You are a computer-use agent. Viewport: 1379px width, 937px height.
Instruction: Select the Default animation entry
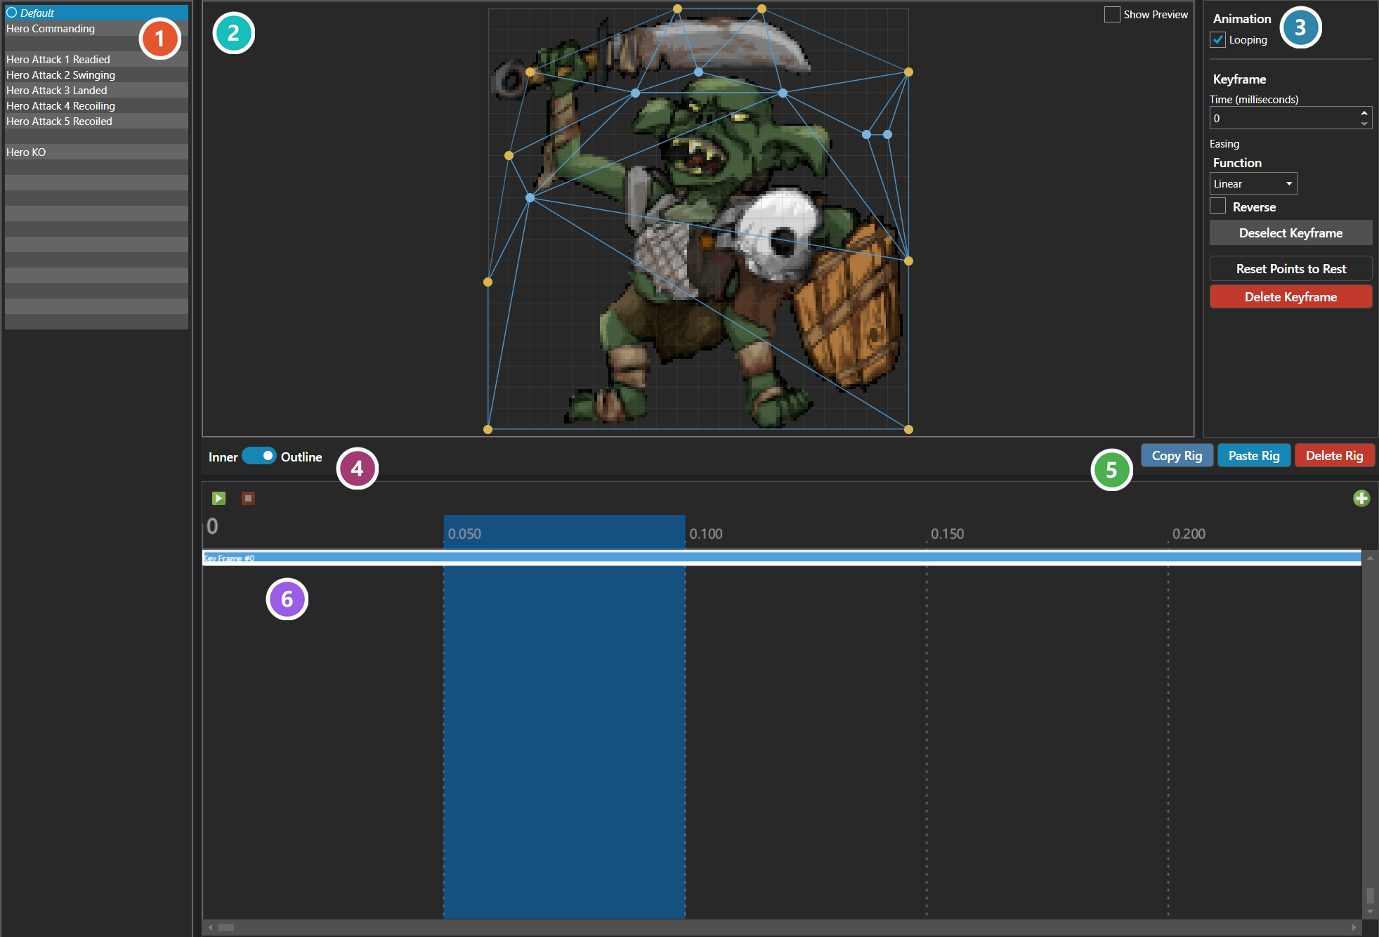pos(96,13)
